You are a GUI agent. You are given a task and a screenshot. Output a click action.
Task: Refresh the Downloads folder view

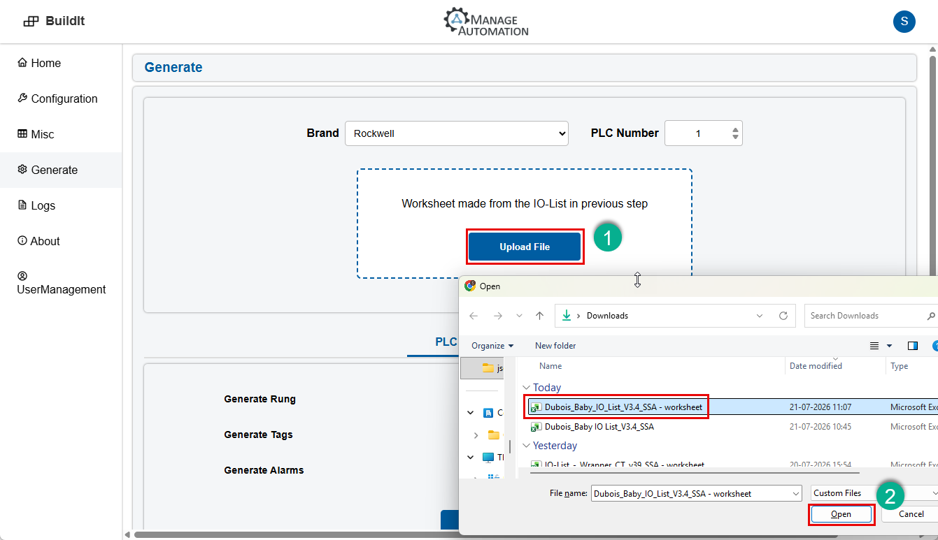coord(783,316)
